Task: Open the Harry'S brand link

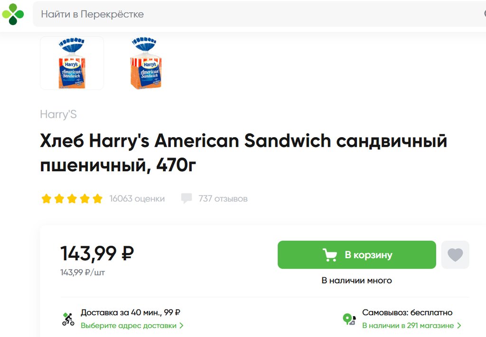Action: coord(58,114)
